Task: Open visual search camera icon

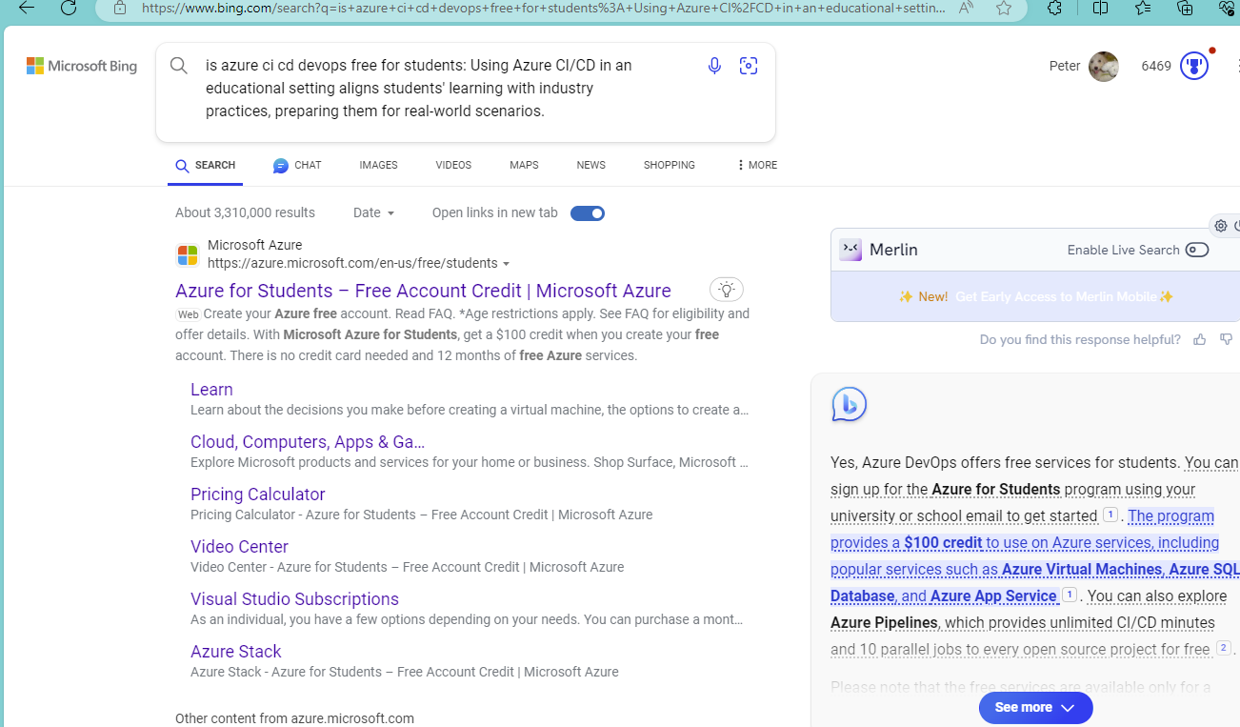Action: (749, 66)
